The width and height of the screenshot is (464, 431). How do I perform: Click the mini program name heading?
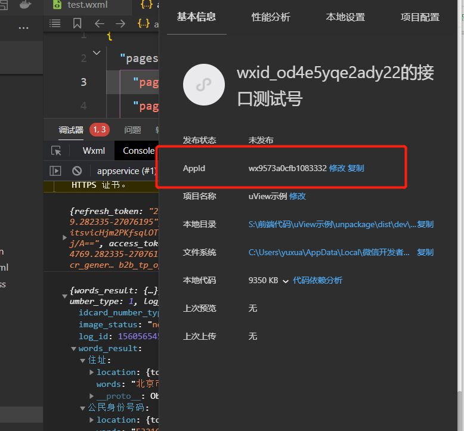point(335,85)
